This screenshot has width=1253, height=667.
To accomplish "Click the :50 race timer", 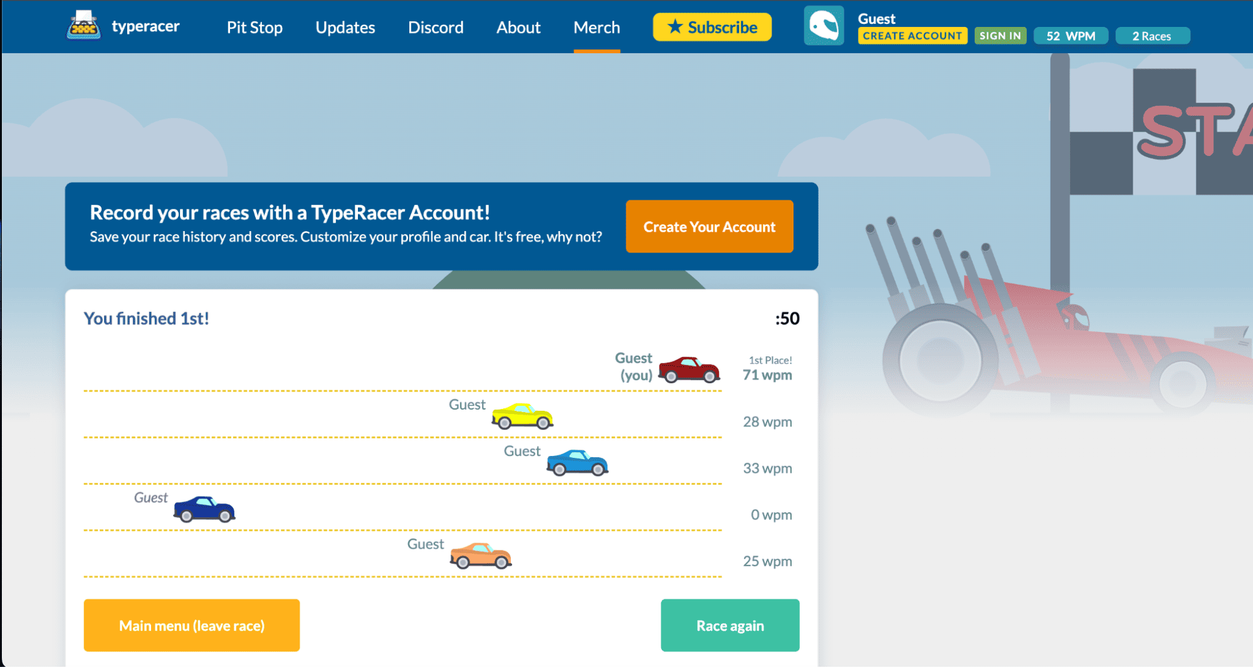I will coord(787,318).
